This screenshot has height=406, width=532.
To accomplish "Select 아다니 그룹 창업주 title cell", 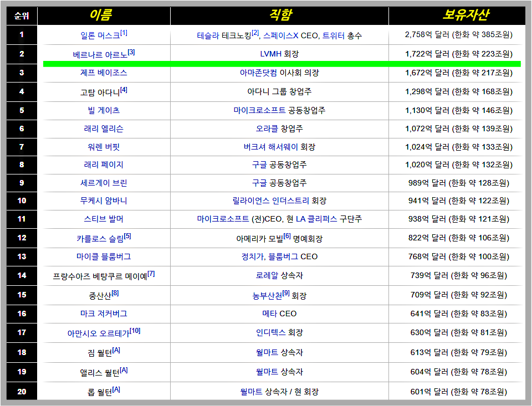I will [x=279, y=91].
